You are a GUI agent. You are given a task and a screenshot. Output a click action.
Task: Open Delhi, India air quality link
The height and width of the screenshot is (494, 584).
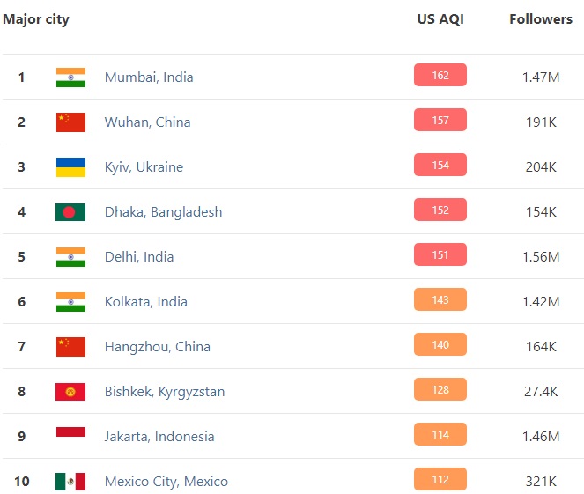click(x=139, y=257)
